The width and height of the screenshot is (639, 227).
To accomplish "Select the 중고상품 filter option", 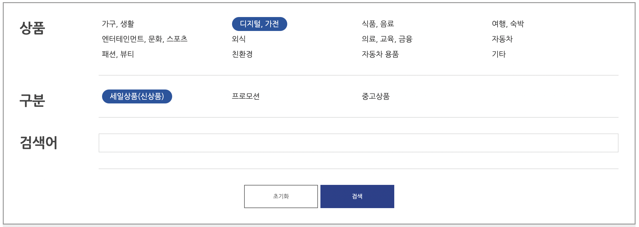I will pos(376,96).
